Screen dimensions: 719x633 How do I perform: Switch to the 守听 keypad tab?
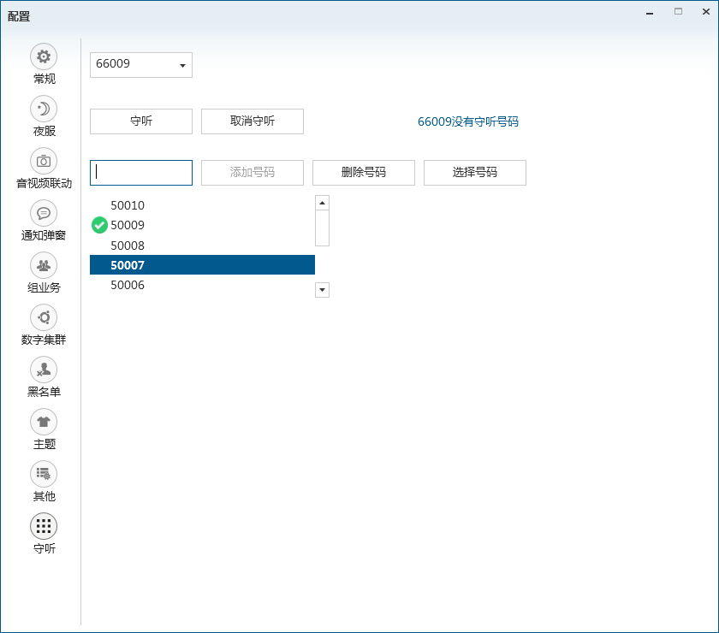pyautogui.click(x=44, y=526)
